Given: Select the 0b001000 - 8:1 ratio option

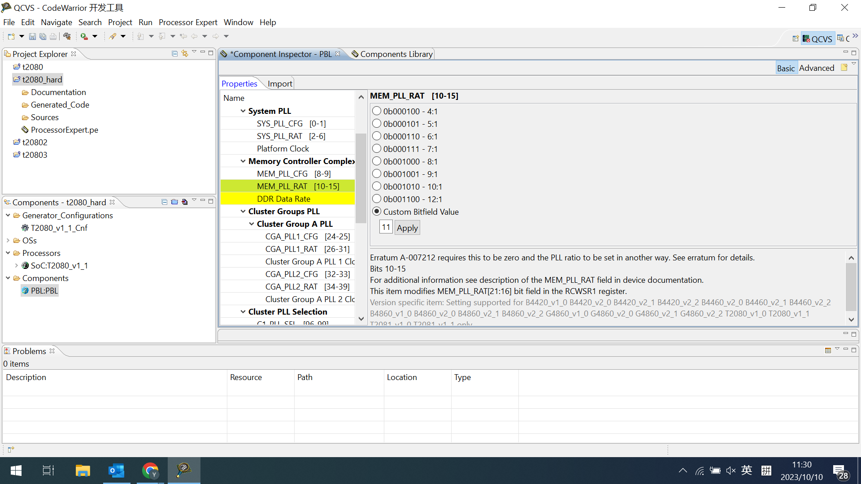Looking at the screenshot, I should tap(377, 161).
